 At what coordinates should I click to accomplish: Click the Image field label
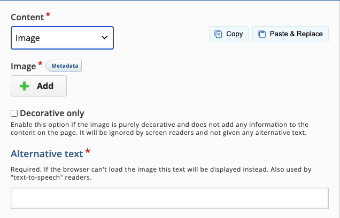[22, 66]
